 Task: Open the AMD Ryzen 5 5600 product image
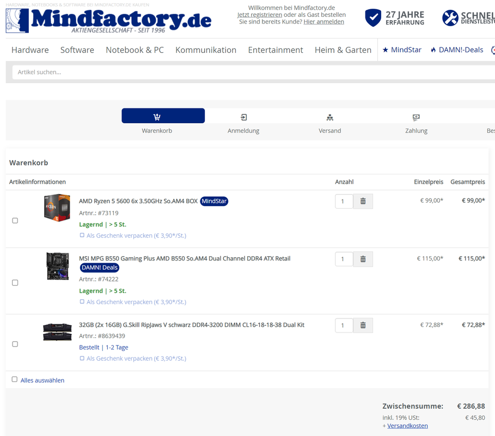57,208
